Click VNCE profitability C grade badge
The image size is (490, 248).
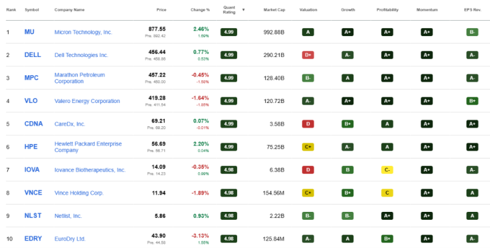[387, 193]
